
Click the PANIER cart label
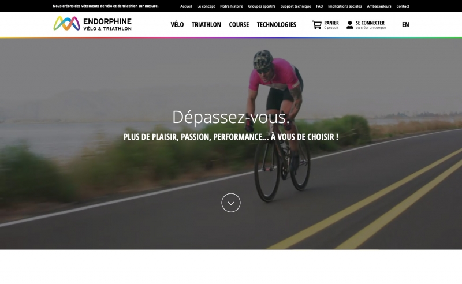point(331,23)
